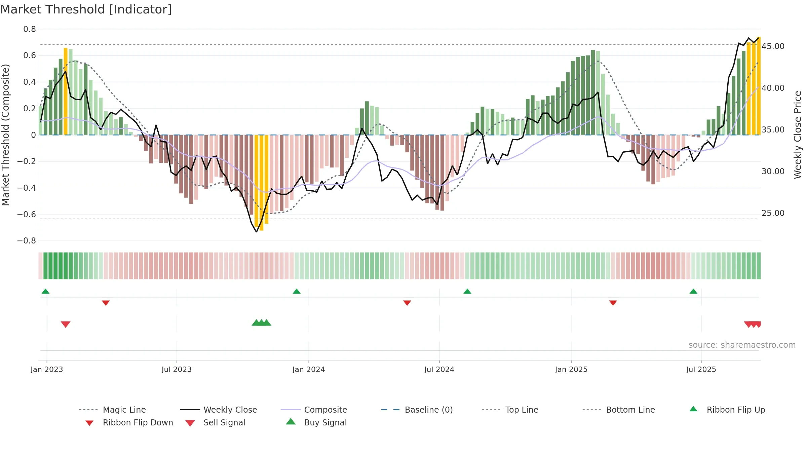807x454 pixels.
Task: Toggle the Magic Line legend entry
Action: point(113,410)
